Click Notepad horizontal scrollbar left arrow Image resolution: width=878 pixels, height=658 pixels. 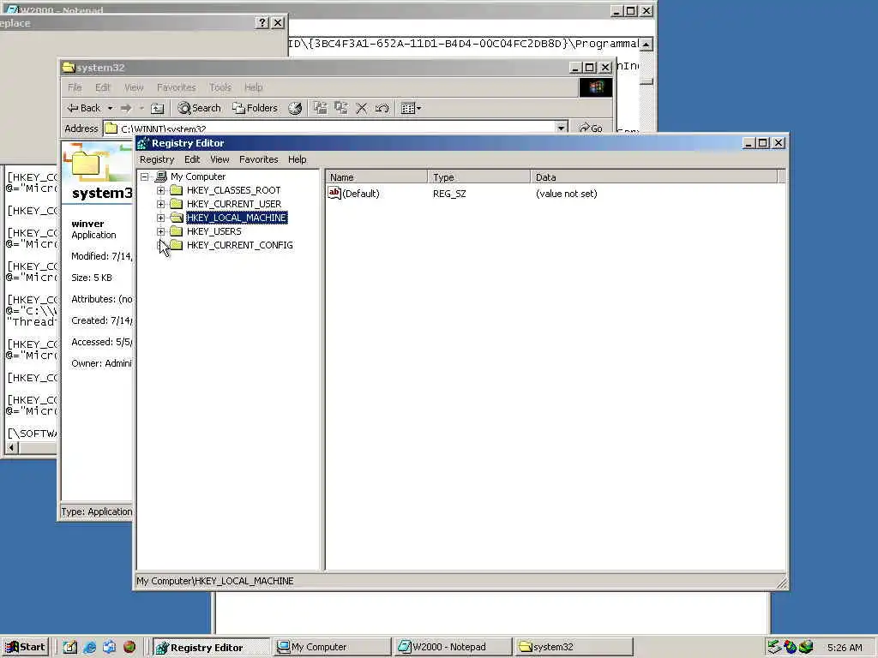coord(12,447)
